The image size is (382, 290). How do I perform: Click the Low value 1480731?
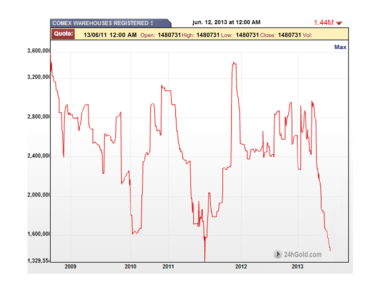tap(247, 35)
